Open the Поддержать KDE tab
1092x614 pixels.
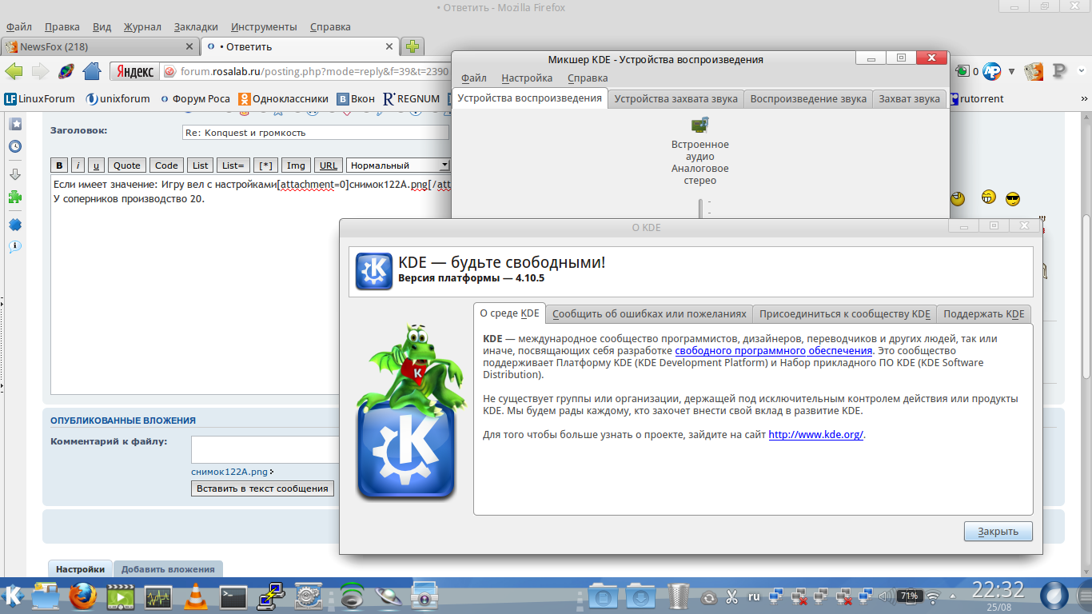[x=983, y=314]
